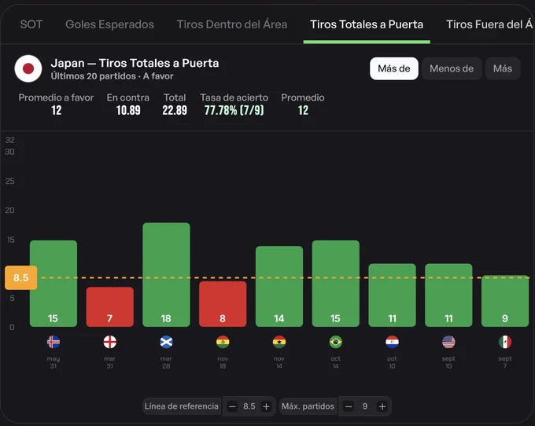Viewport: 535px width, 426px height.
Task: Select the Menos de filter
Action: pyautogui.click(x=452, y=68)
